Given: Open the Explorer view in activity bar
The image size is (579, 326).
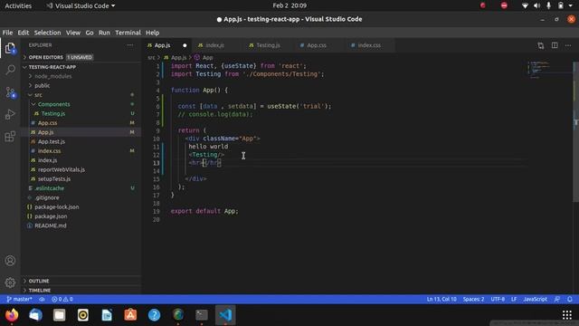Looking at the screenshot, I should [x=10, y=48].
